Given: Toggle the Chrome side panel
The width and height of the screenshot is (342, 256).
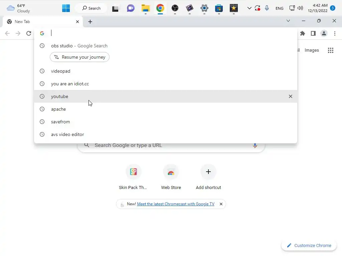Looking at the screenshot, I should [313, 33].
